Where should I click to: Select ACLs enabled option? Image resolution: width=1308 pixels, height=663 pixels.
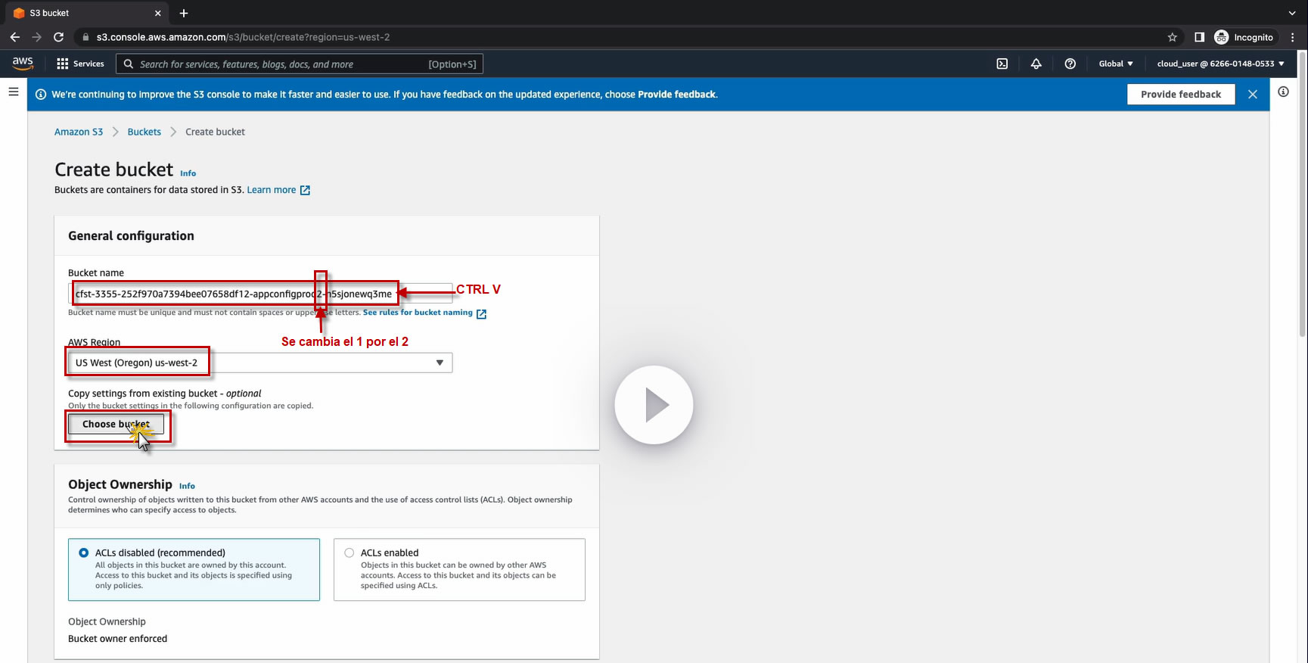pos(459,569)
